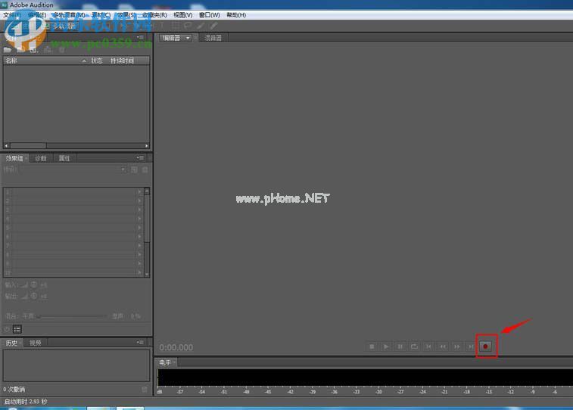The height and width of the screenshot is (410, 573).
Task: Open the 效果(S) menu
Action: [x=126, y=15]
